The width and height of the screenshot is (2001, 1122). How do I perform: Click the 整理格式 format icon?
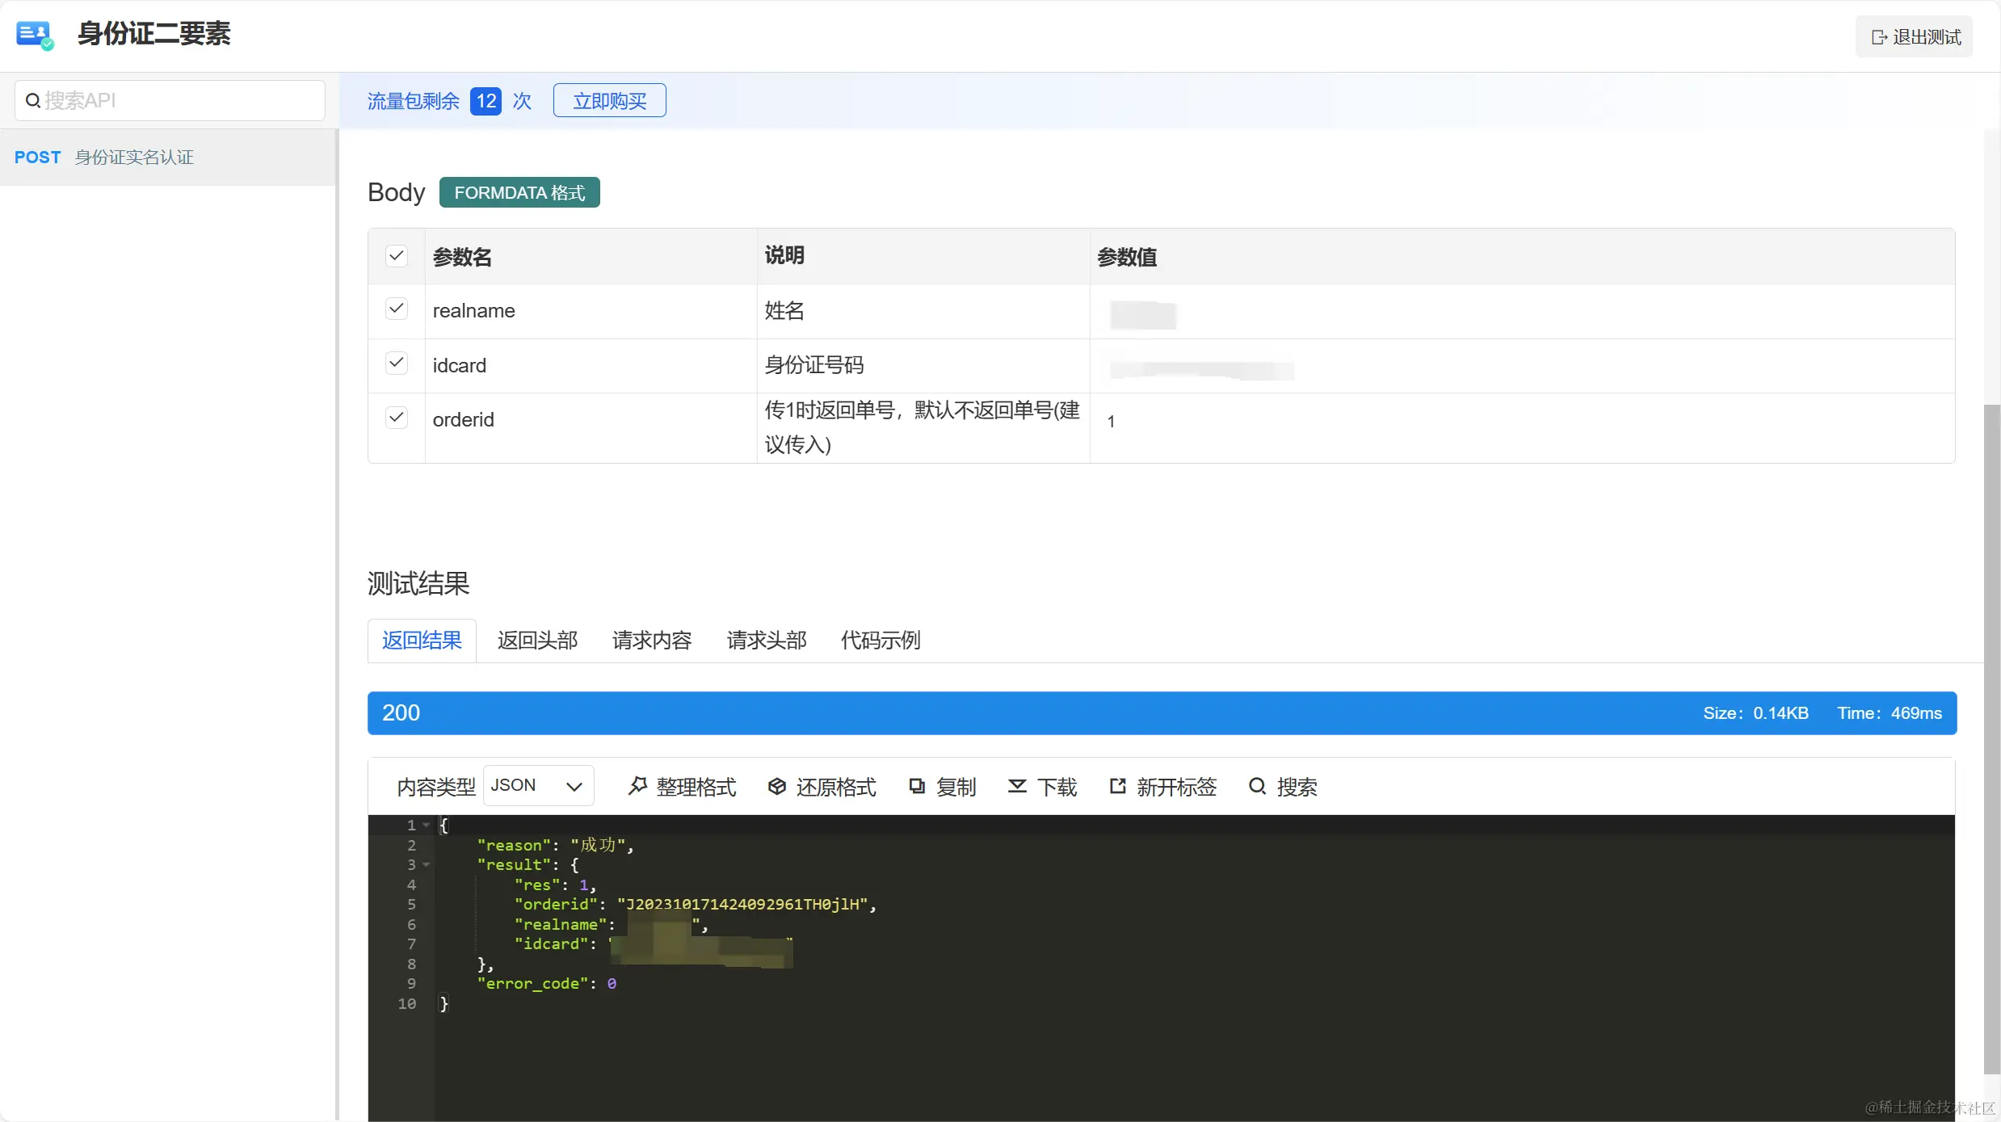(637, 786)
